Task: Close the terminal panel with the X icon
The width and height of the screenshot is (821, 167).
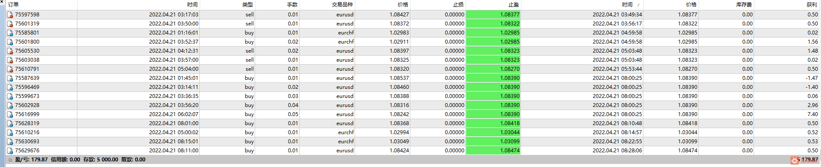Action: click(x=2, y=2)
